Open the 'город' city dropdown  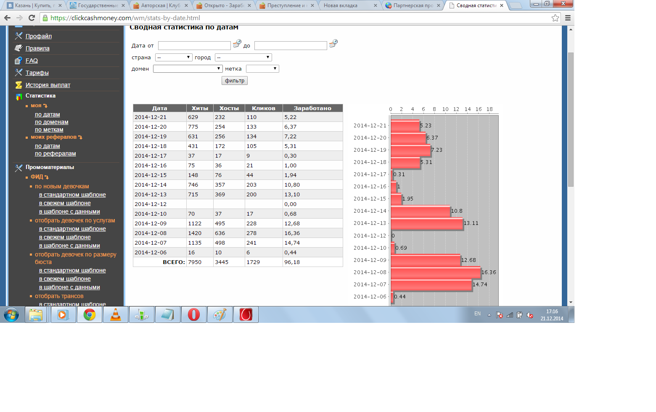coord(243,57)
